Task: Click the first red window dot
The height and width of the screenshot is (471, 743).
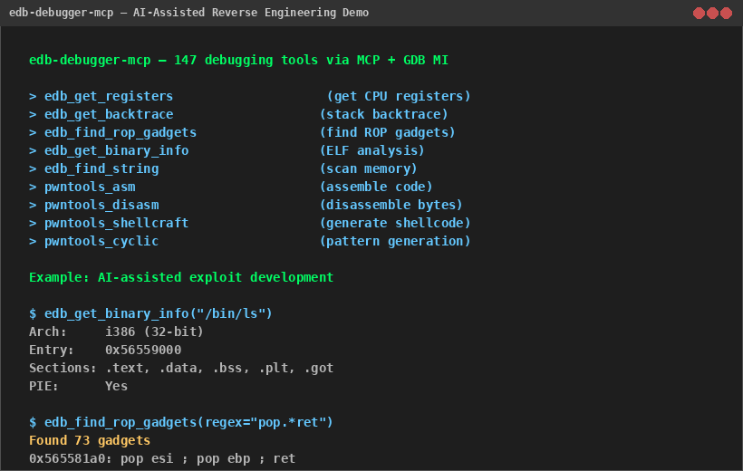Action: pyautogui.click(x=699, y=14)
